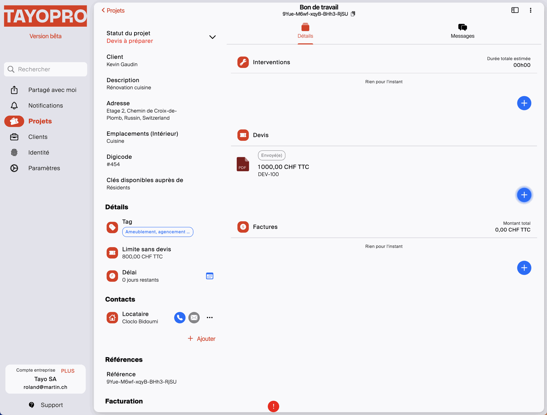Expand the Statut du projet dropdown
This screenshot has width=547, height=415.
[x=212, y=37]
